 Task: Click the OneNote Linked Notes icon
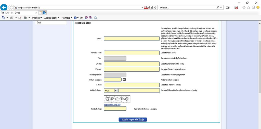pyautogui.click(x=90, y=18)
